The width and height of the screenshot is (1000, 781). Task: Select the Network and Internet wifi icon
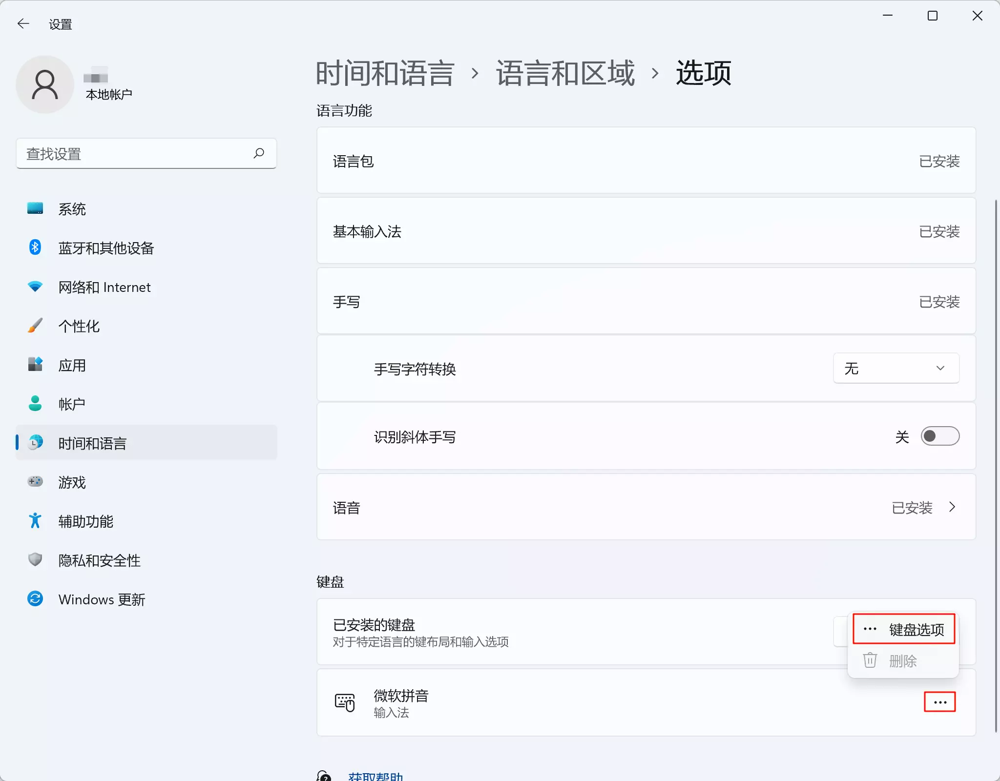pos(35,287)
